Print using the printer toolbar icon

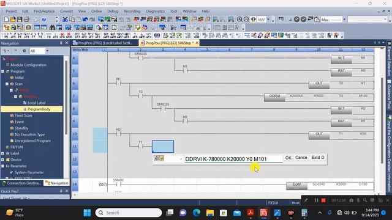26,19
